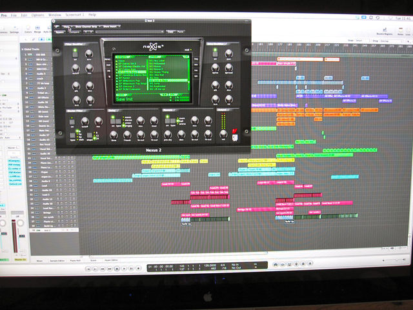Toggle the Reverb on switch
Image resolution: width=413 pixels, height=310 pixels.
click(167, 121)
